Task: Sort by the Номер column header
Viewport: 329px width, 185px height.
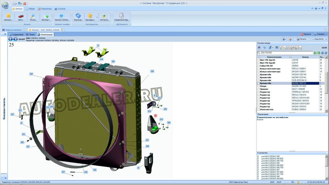Action: pyautogui.click(x=305, y=57)
